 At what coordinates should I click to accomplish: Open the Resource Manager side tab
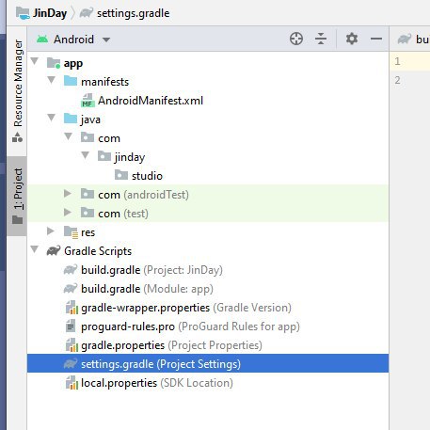18,90
